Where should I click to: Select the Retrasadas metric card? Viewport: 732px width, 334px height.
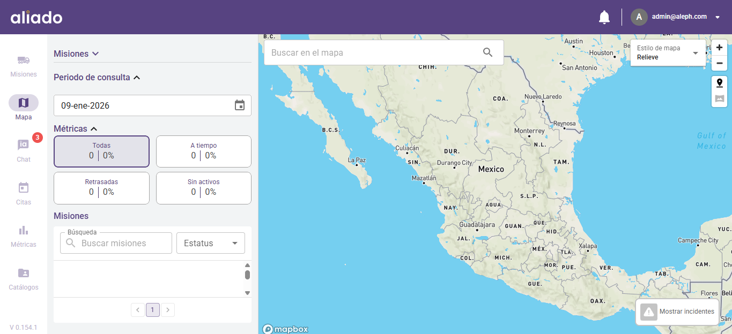point(101,188)
